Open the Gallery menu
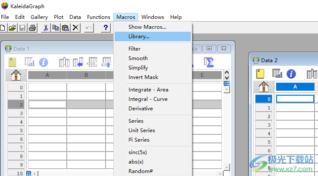 [x=39, y=17]
